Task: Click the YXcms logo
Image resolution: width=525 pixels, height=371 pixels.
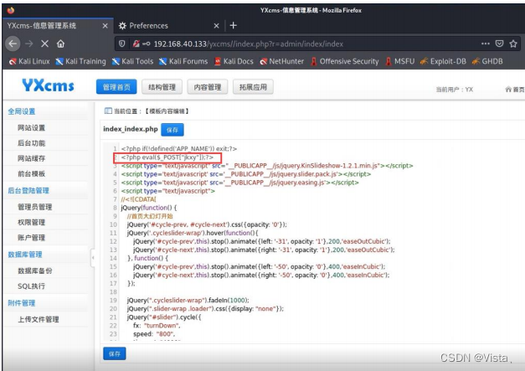Action: tap(49, 85)
